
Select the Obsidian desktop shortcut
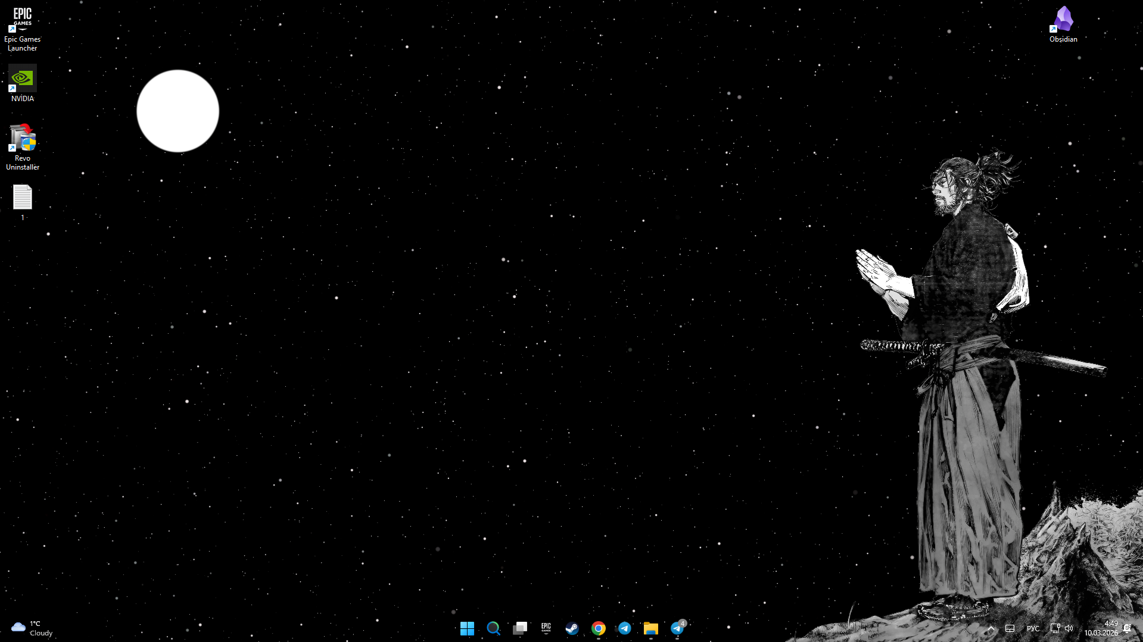pos(1063,25)
